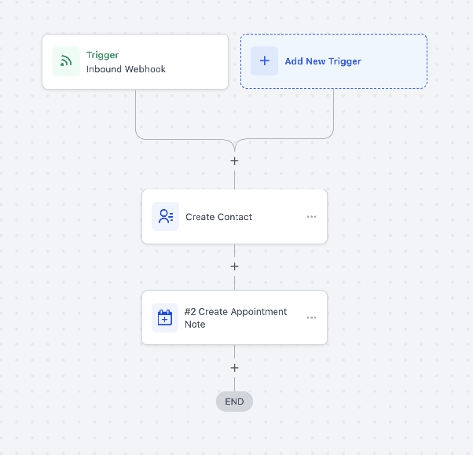Select the Add New Trigger label

pyautogui.click(x=323, y=61)
